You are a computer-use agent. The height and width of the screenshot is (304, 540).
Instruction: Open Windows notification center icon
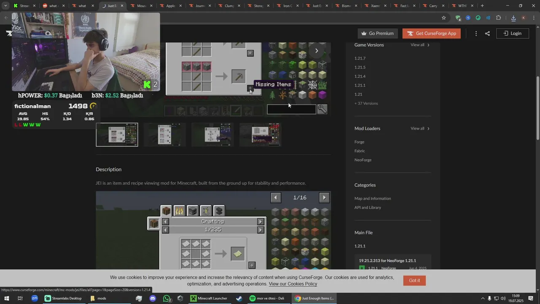(531, 299)
